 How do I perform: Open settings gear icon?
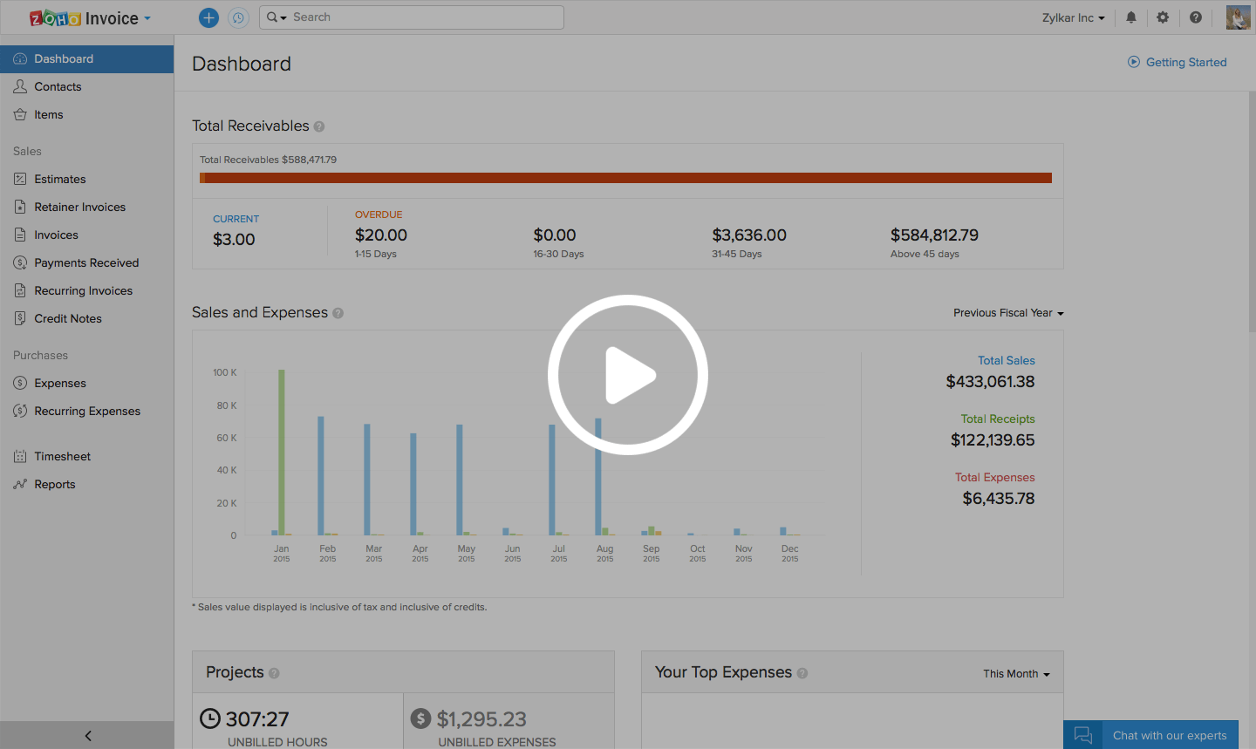pyautogui.click(x=1163, y=17)
